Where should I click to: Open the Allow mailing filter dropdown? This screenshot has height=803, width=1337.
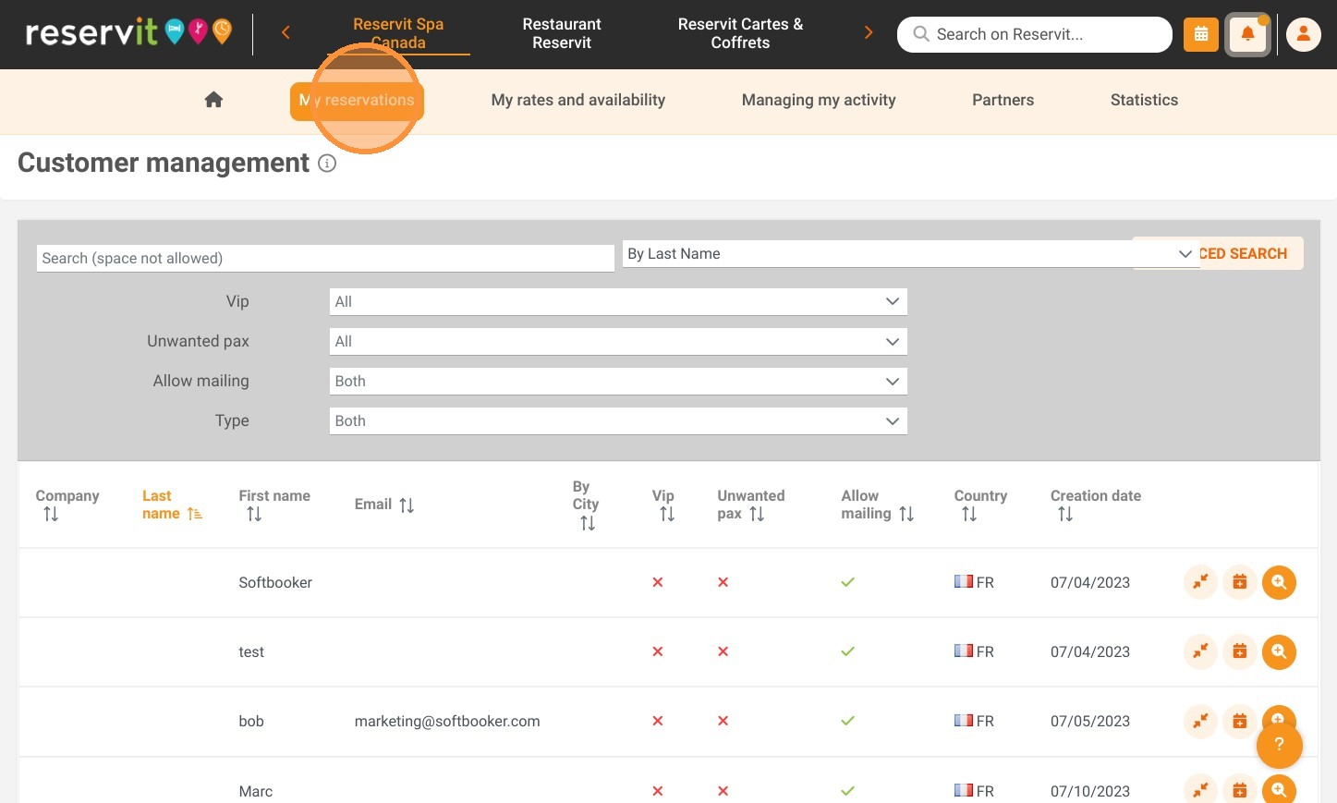coord(618,381)
